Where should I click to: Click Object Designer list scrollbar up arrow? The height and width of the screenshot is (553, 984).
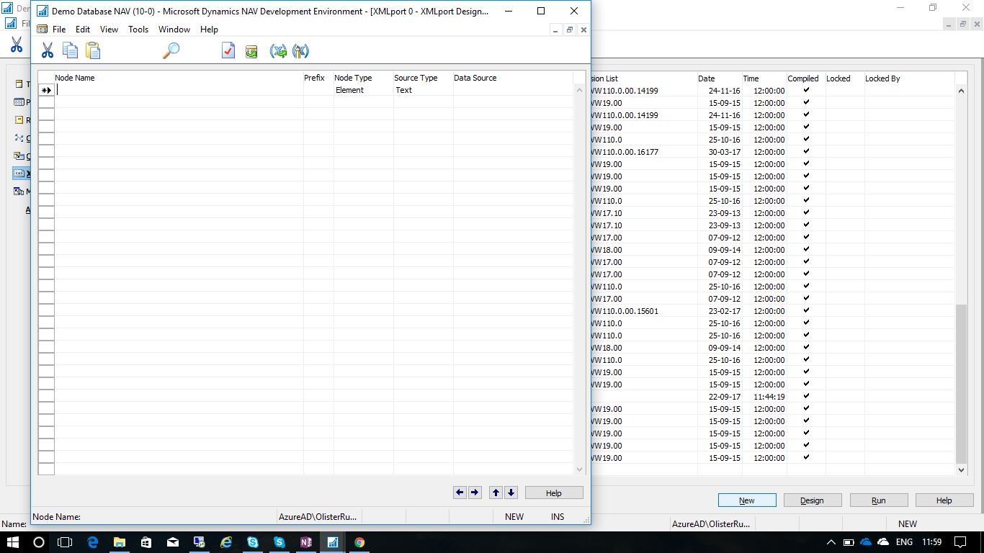click(x=961, y=91)
